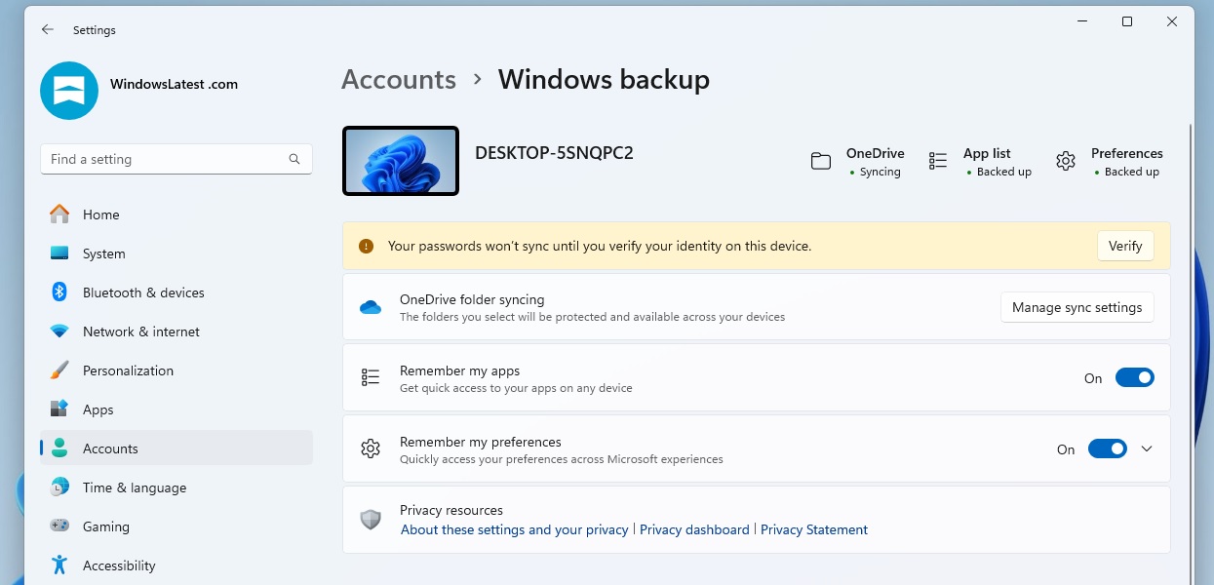1214x585 pixels.
Task: Open Gaming settings
Action: [x=176, y=526]
